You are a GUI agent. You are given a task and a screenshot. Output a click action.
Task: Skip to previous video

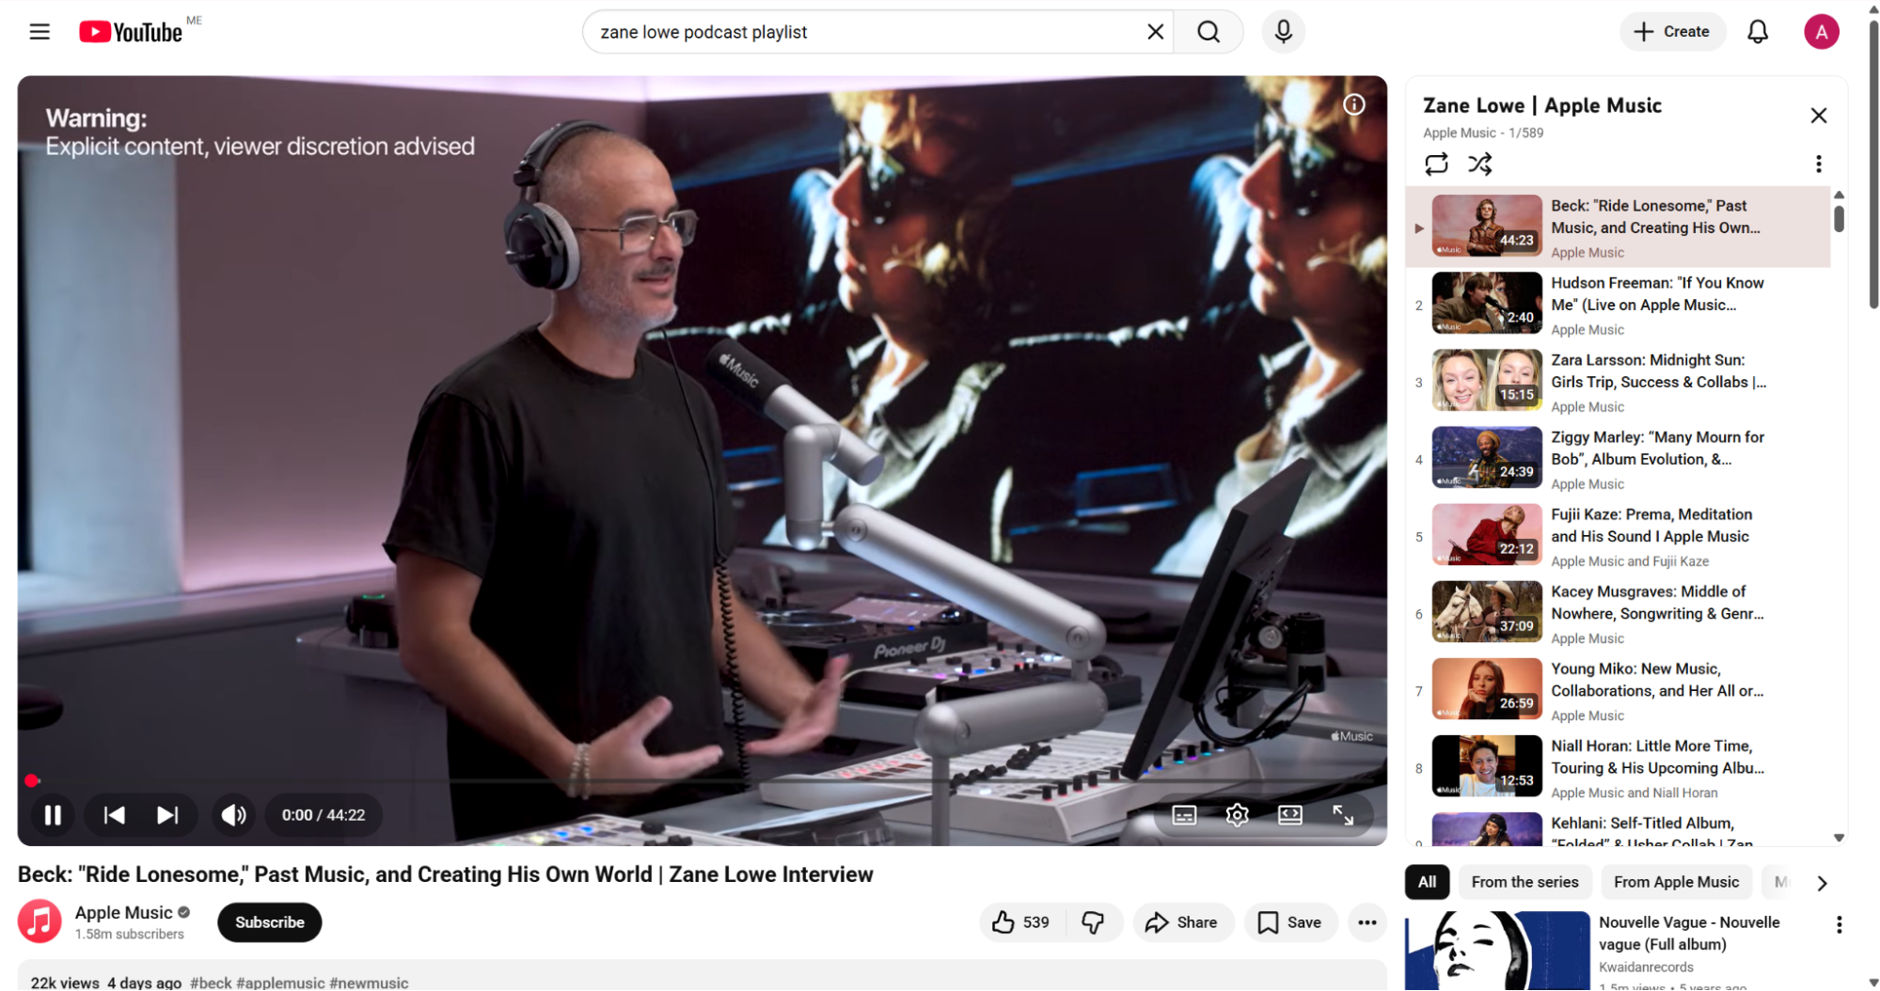pos(114,815)
